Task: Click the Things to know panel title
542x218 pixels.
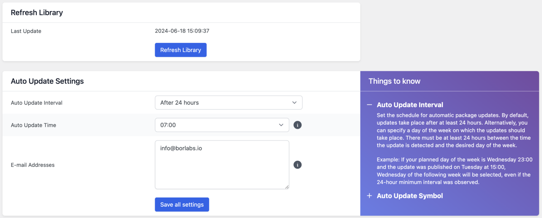Action: (x=395, y=81)
